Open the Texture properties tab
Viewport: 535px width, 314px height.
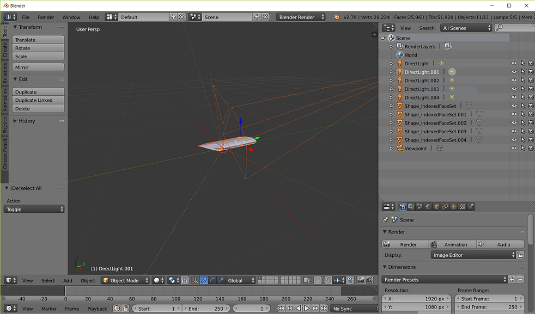(x=463, y=207)
